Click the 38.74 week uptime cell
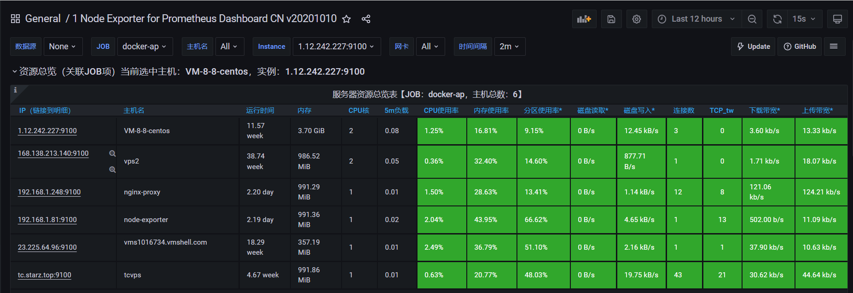Image resolution: width=853 pixels, height=293 pixels. [x=265, y=161]
